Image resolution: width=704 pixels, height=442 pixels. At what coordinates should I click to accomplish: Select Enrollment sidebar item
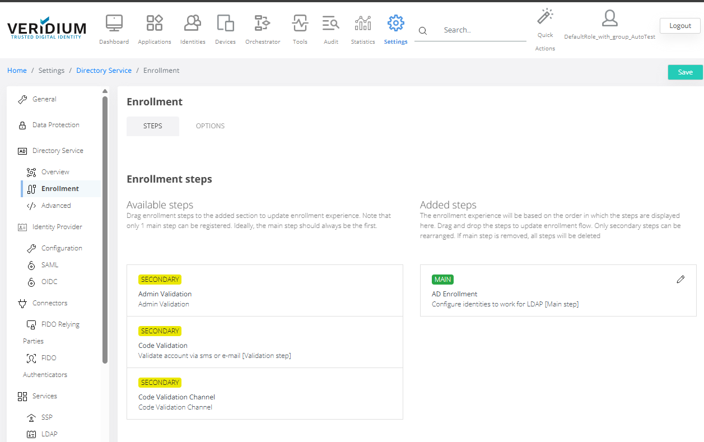point(60,189)
